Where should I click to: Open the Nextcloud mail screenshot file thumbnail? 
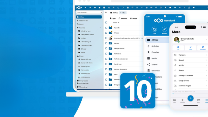point(110,38)
